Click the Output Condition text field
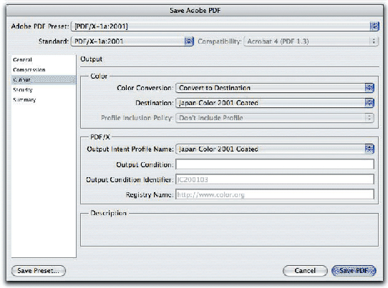This screenshot has width=388, height=288. [x=275, y=164]
